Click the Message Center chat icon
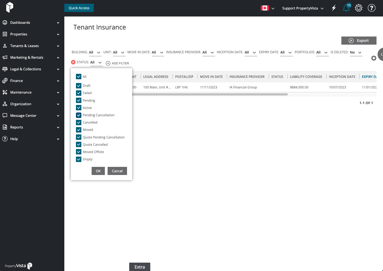Screen dimensions: 383x271 pos(5,115)
